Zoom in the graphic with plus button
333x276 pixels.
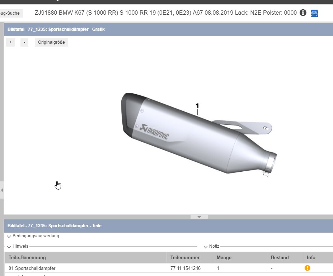(10, 42)
